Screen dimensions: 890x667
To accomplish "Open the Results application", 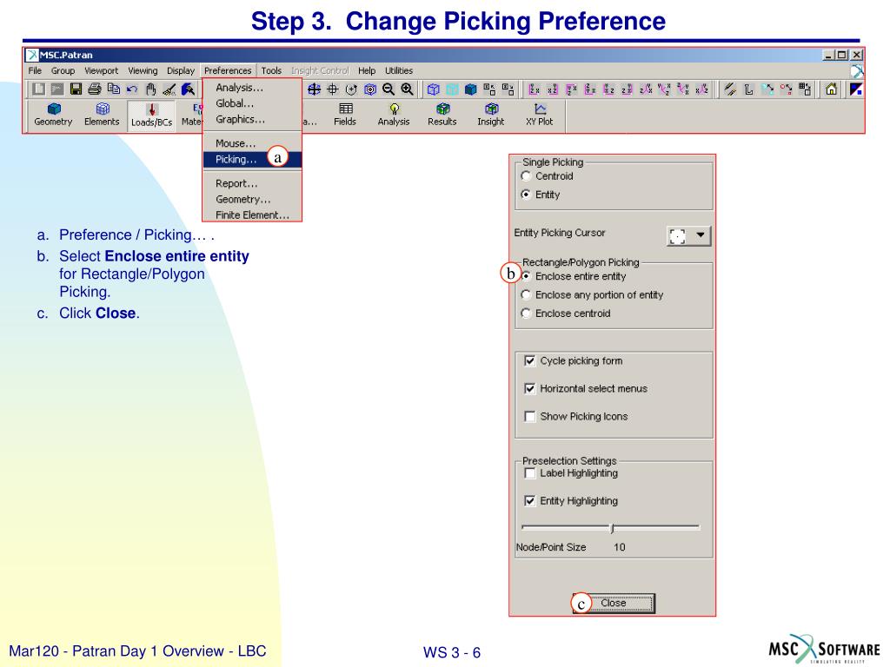I will click(442, 115).
